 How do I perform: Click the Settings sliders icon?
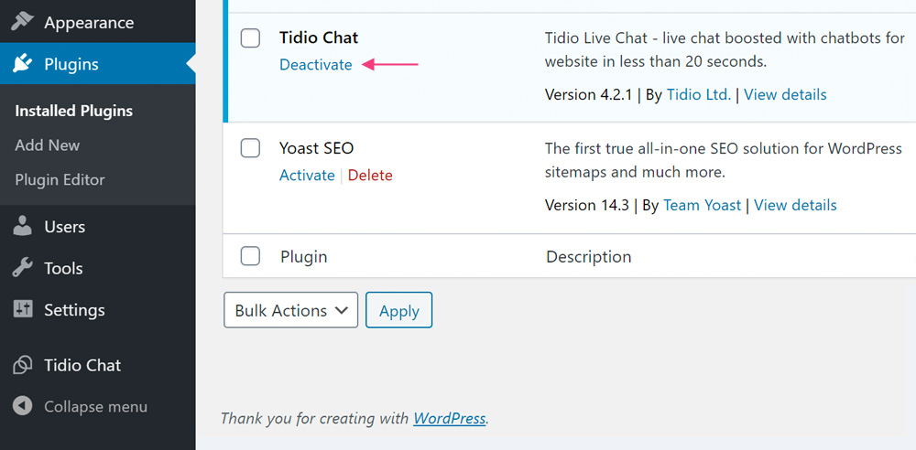pos(23,309)
